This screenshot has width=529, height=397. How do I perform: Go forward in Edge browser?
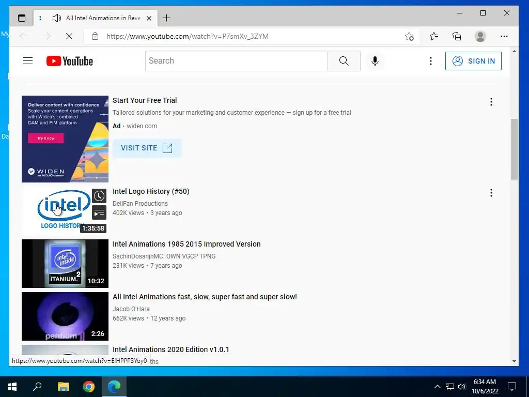(46, 36)
